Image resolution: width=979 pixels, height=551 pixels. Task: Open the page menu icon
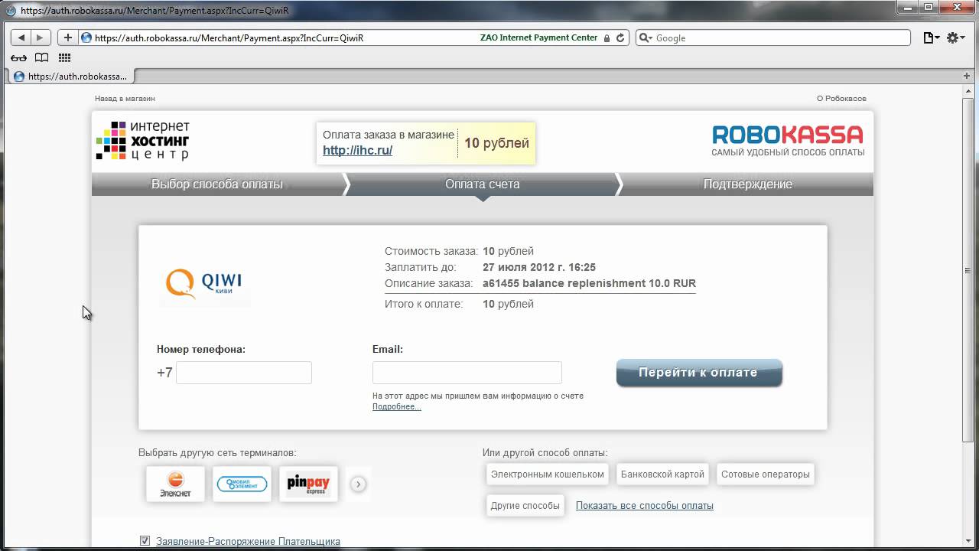coord(932,37)
